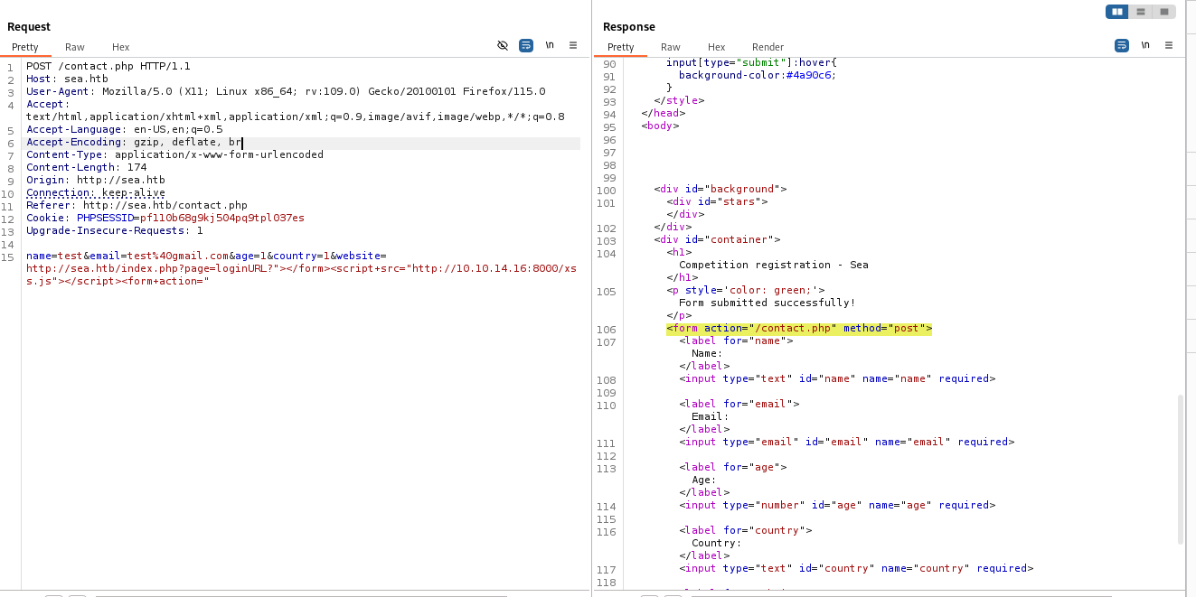Select the top-bottom stacked layout icon
Viewport: 1196px width, 597px height.
[1141, 12]
